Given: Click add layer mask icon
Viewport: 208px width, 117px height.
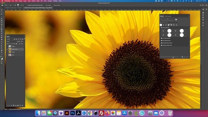Looking at the screenshot, I should (14, 105).
